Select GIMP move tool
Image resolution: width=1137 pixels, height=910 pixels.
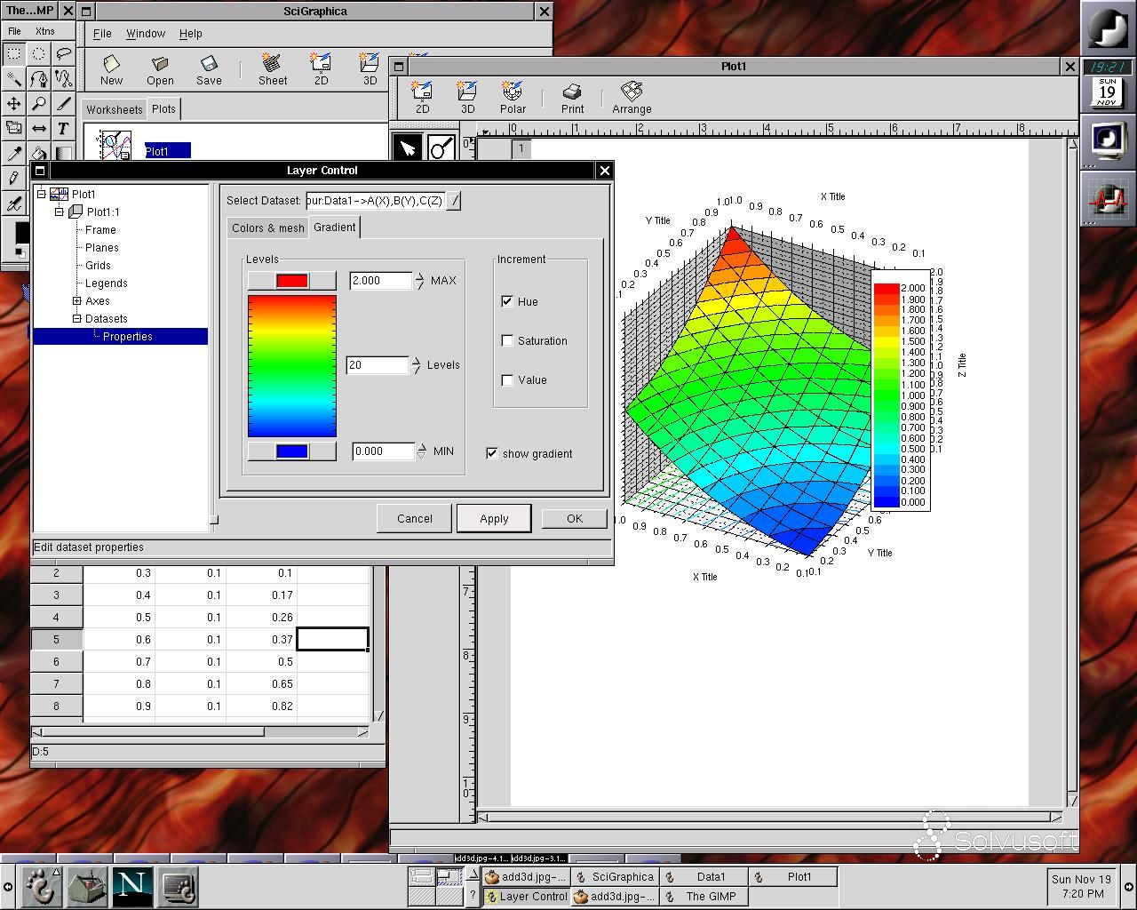(13, 103)
